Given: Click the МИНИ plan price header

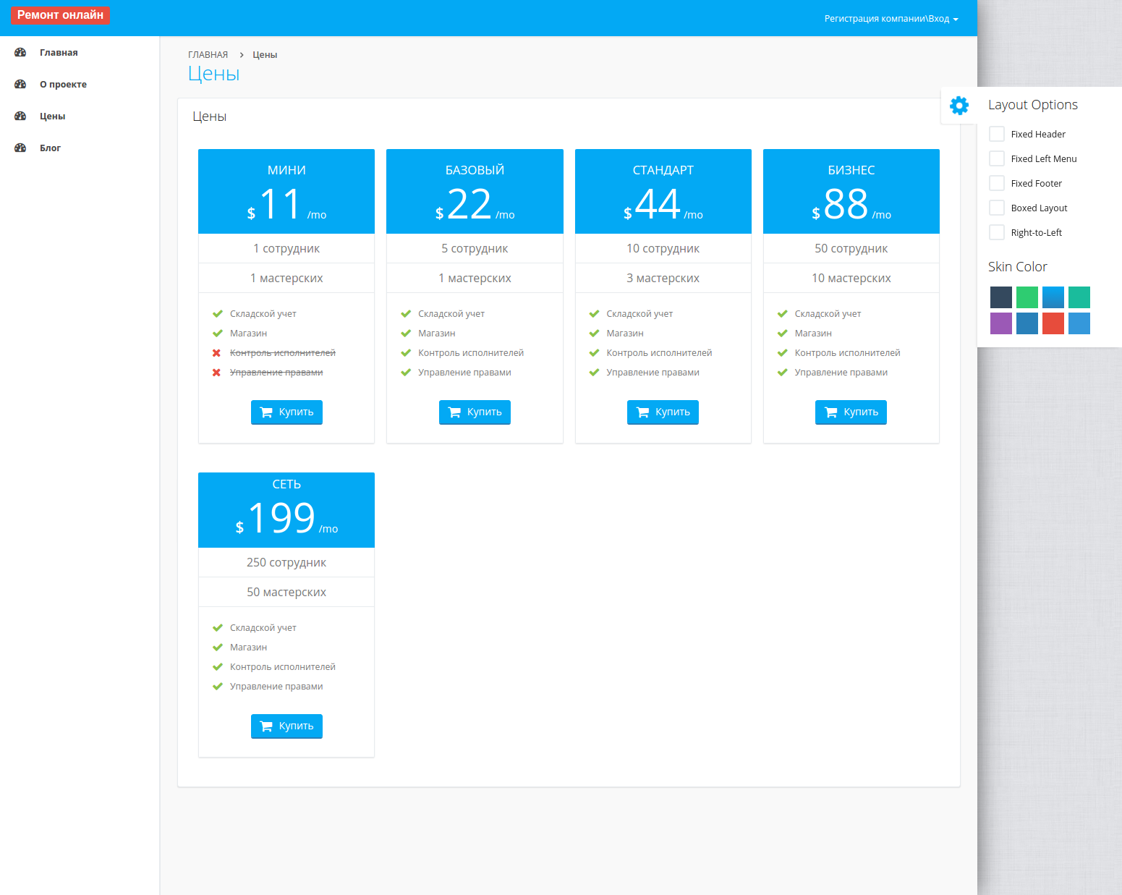Looking at the screenshot, I should [x=286, y=192].
